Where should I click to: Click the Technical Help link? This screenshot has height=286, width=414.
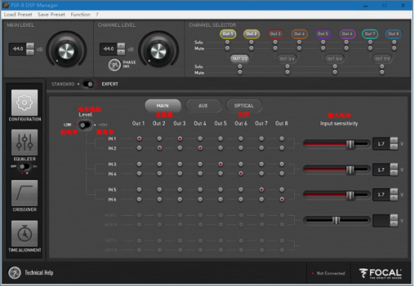coord(39,273)
